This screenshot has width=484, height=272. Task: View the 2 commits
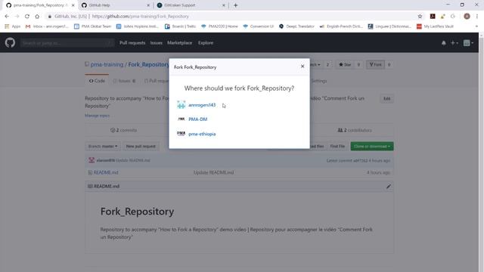tap(123, 130)
